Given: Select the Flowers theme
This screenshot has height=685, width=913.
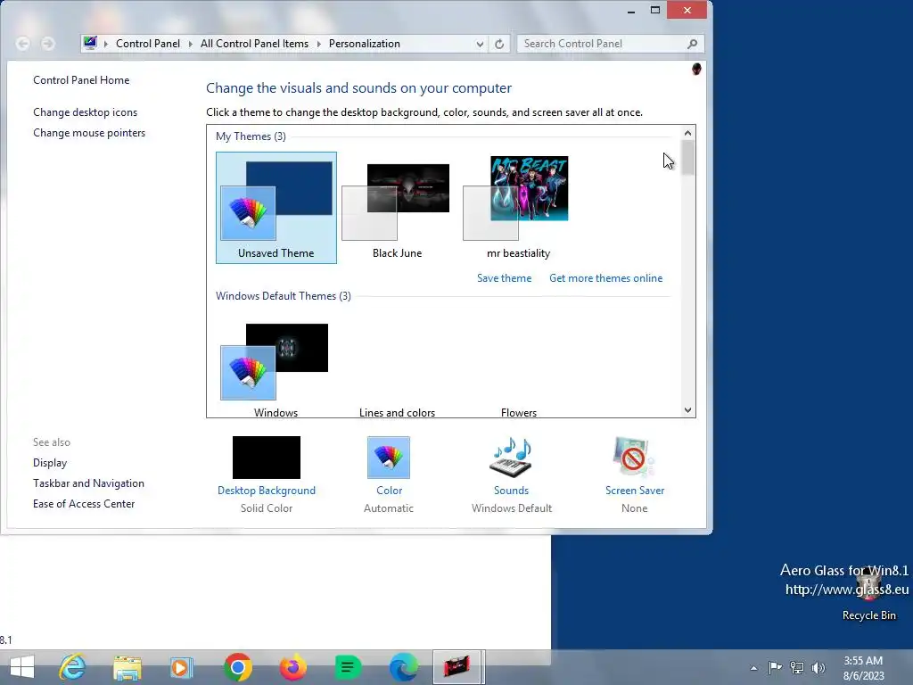Looking at the screenshot, I should pos(518,412).
